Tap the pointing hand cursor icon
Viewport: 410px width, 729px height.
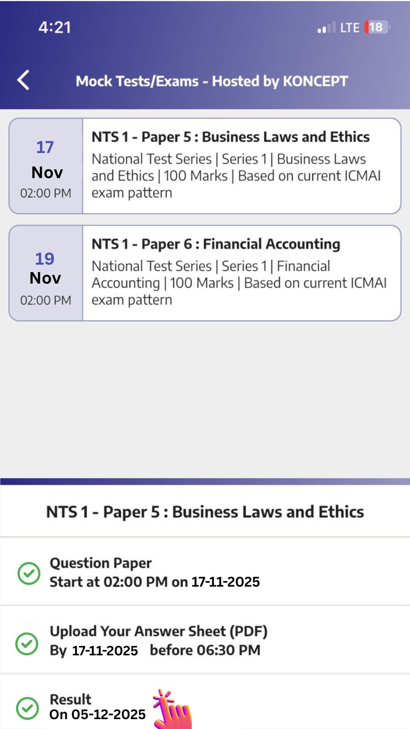(x=173, y=709)
